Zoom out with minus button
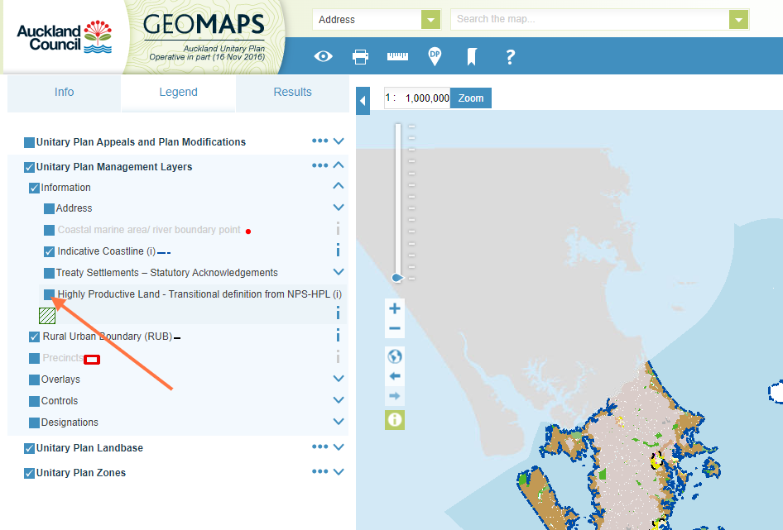Screen dimensions: 783x530 pos(395,328)
